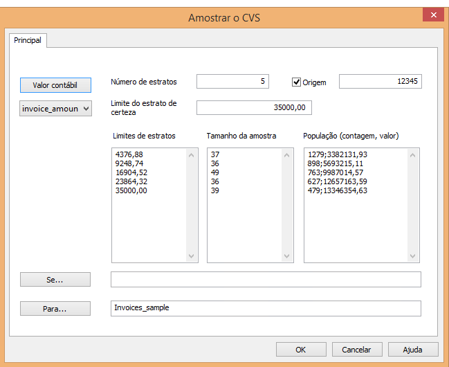Click the Para... output table button

coord(55,309)
